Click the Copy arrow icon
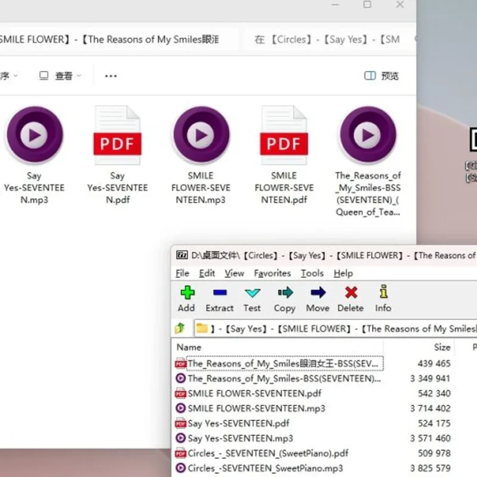The image size is (477, 477). pyautogui.click(x=286, y=293)
